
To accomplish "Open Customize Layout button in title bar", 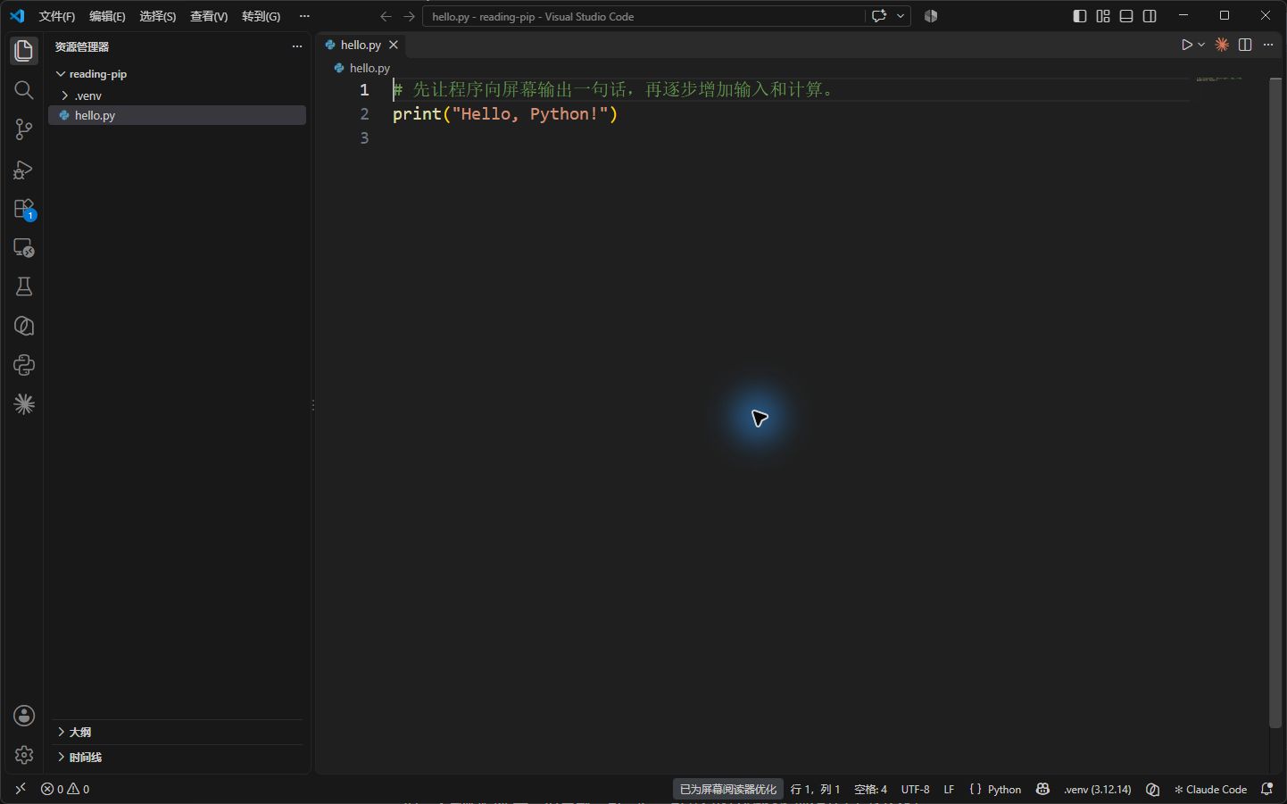I will coord(1103,16).
